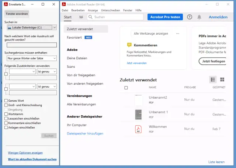Switch to list view icon
236x168 pixels.
click(213, 80)
